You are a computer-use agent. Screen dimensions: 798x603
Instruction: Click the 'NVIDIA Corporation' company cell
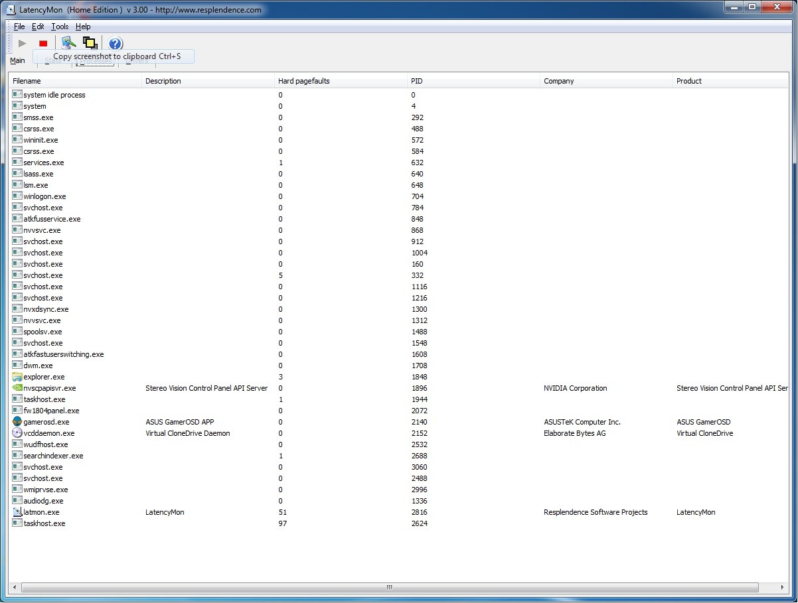coord(575,388)
